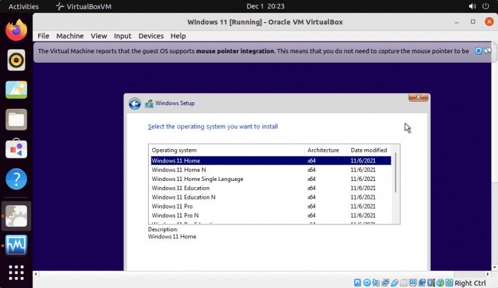Click the volume icon in top bar

coord(472,6)
